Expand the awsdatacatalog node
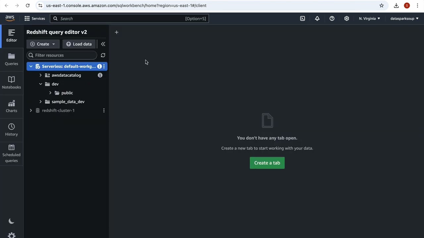 (40, 75)
